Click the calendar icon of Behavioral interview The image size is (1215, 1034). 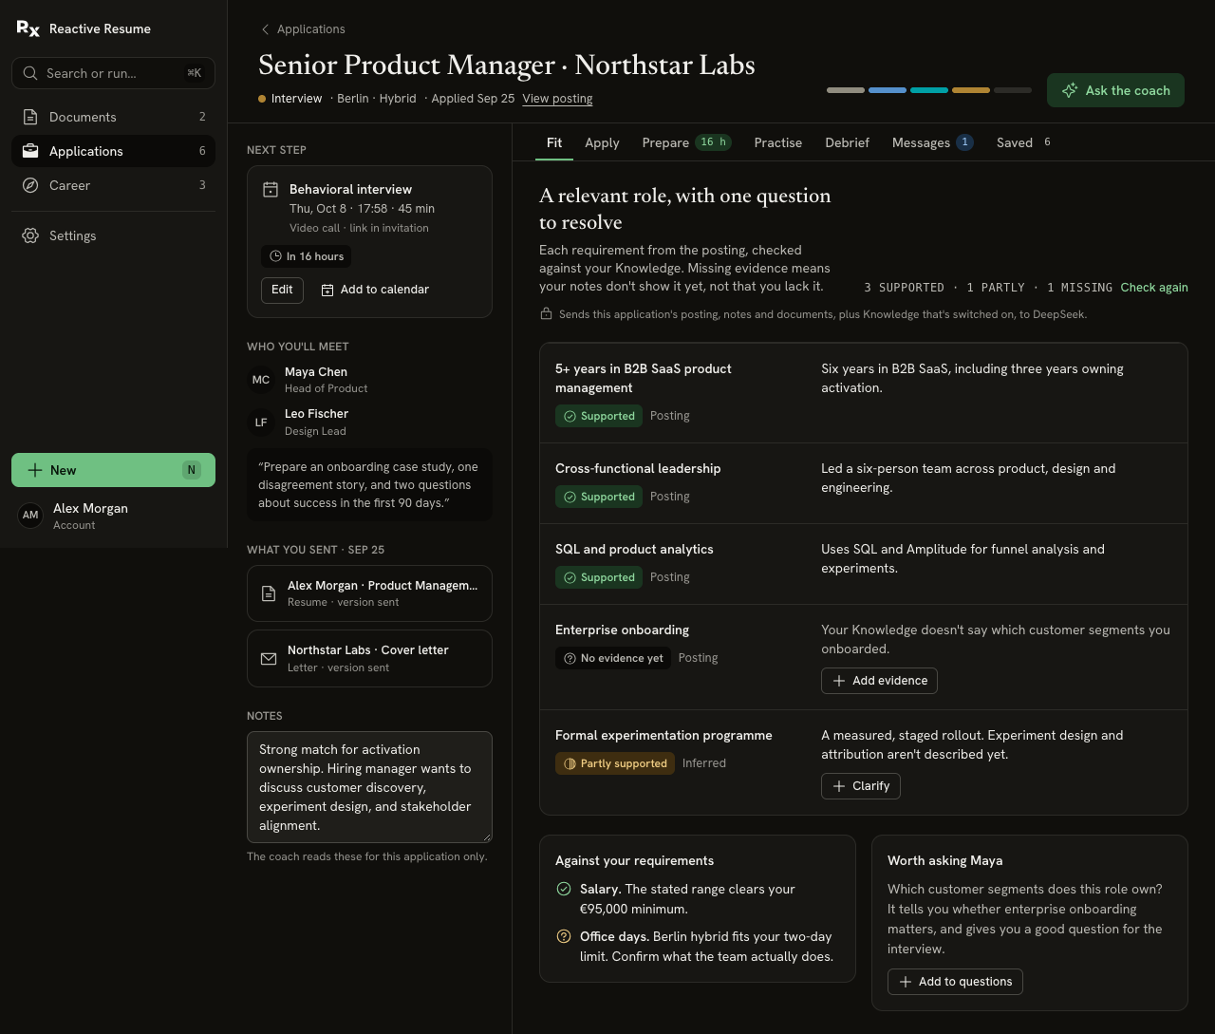pyautogui.click(x=271, y=190)
